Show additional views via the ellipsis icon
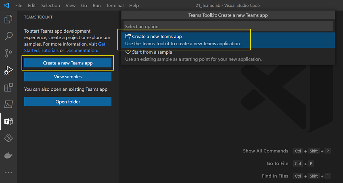Image resolution: width=343 pixels, height=183 pixels. click(8, 172)
